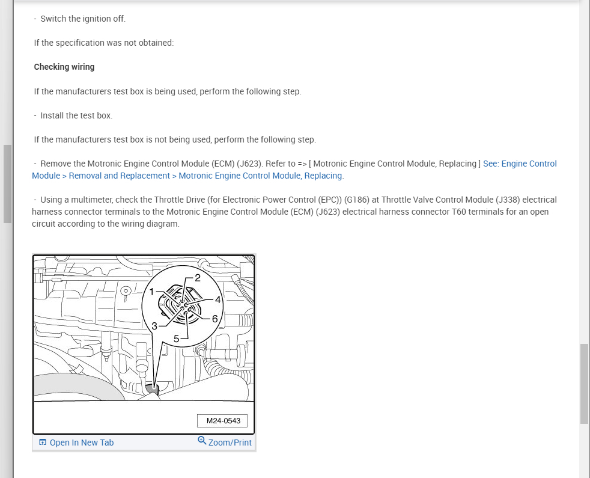Click the 'Using a multimeter' instruction paragraph
This screenshot has width=590, height=478.
(294, 212)
